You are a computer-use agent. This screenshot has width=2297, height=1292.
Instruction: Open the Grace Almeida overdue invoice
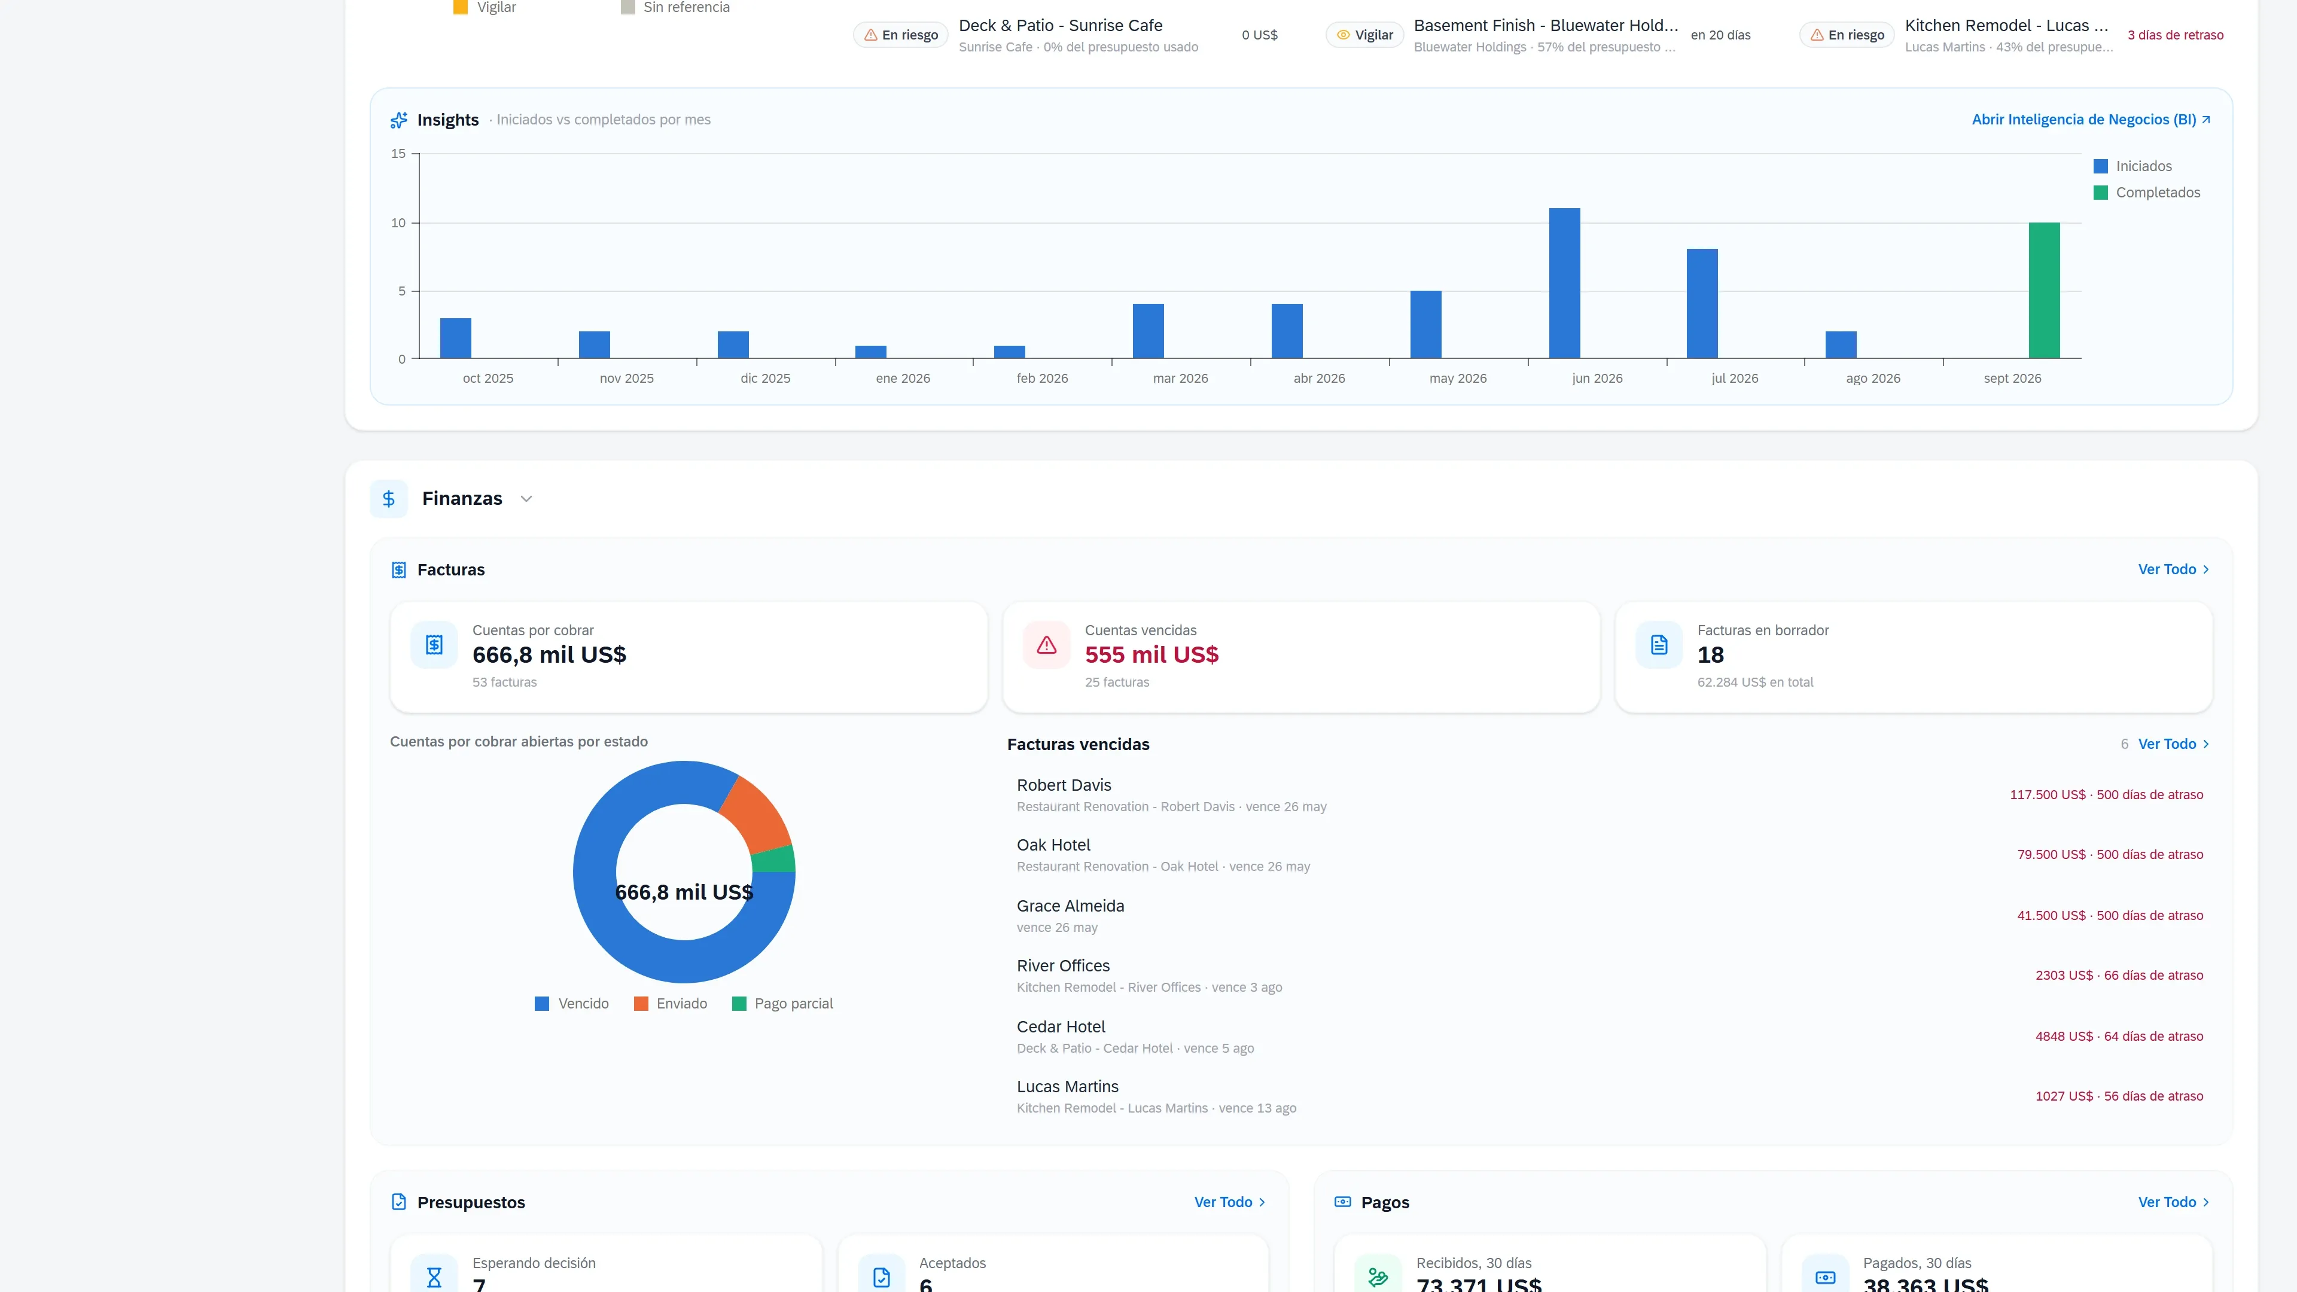pos(1610,916)
